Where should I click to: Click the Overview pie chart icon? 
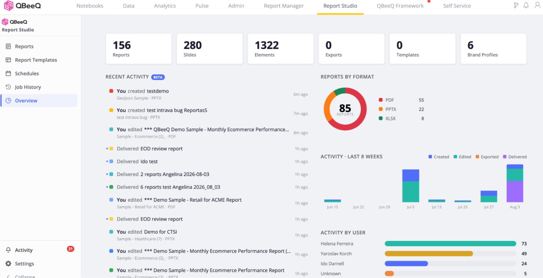point(8,101)
